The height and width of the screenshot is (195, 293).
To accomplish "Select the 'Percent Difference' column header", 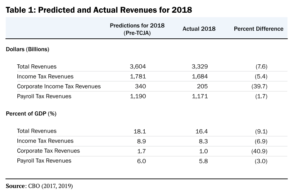I will (258, 29).
